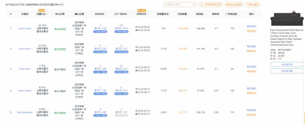305x124 pixels.
Task: Open keyword link sofa covers
Action: click(25, 49)
